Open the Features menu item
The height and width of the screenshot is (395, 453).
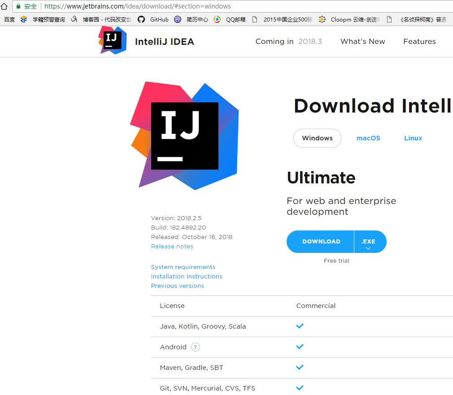(x=419, y=41)
